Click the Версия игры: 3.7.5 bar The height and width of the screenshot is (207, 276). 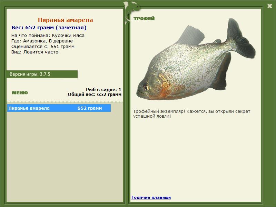click(42, 74)
